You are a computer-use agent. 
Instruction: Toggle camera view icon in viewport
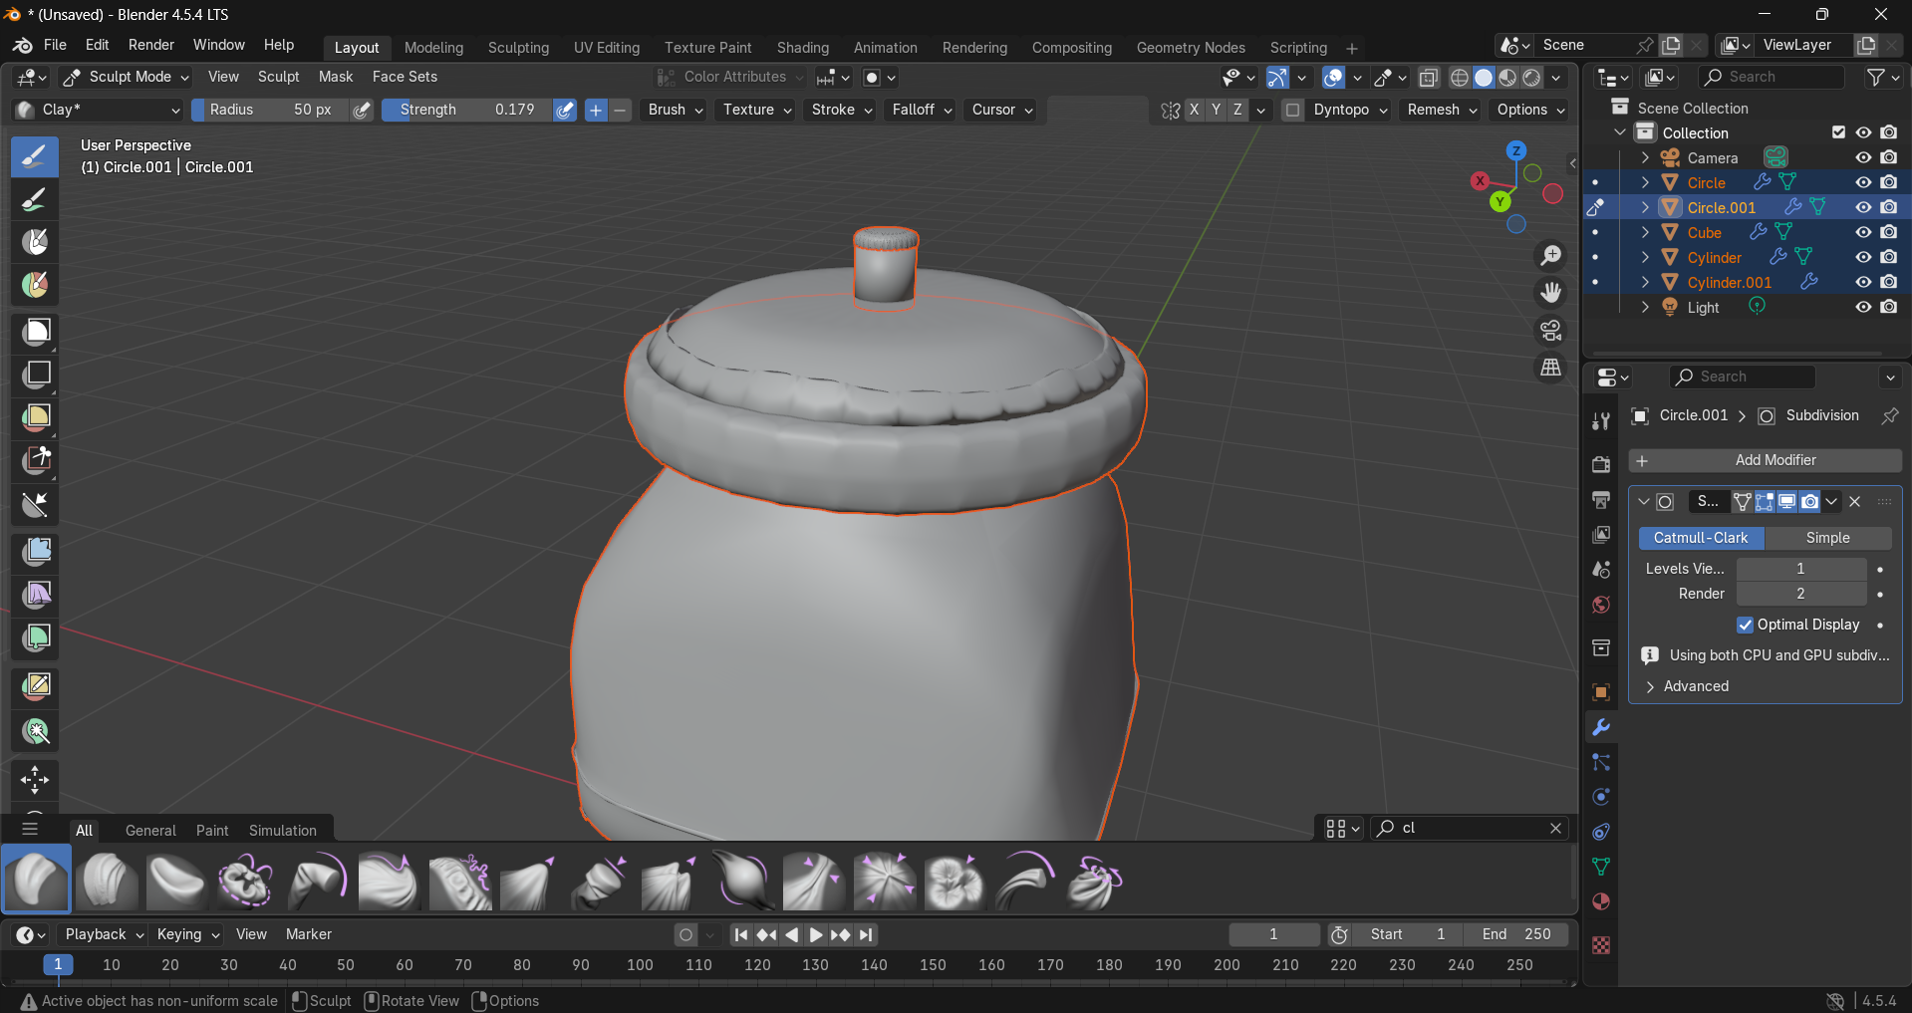pos(1550,330)
